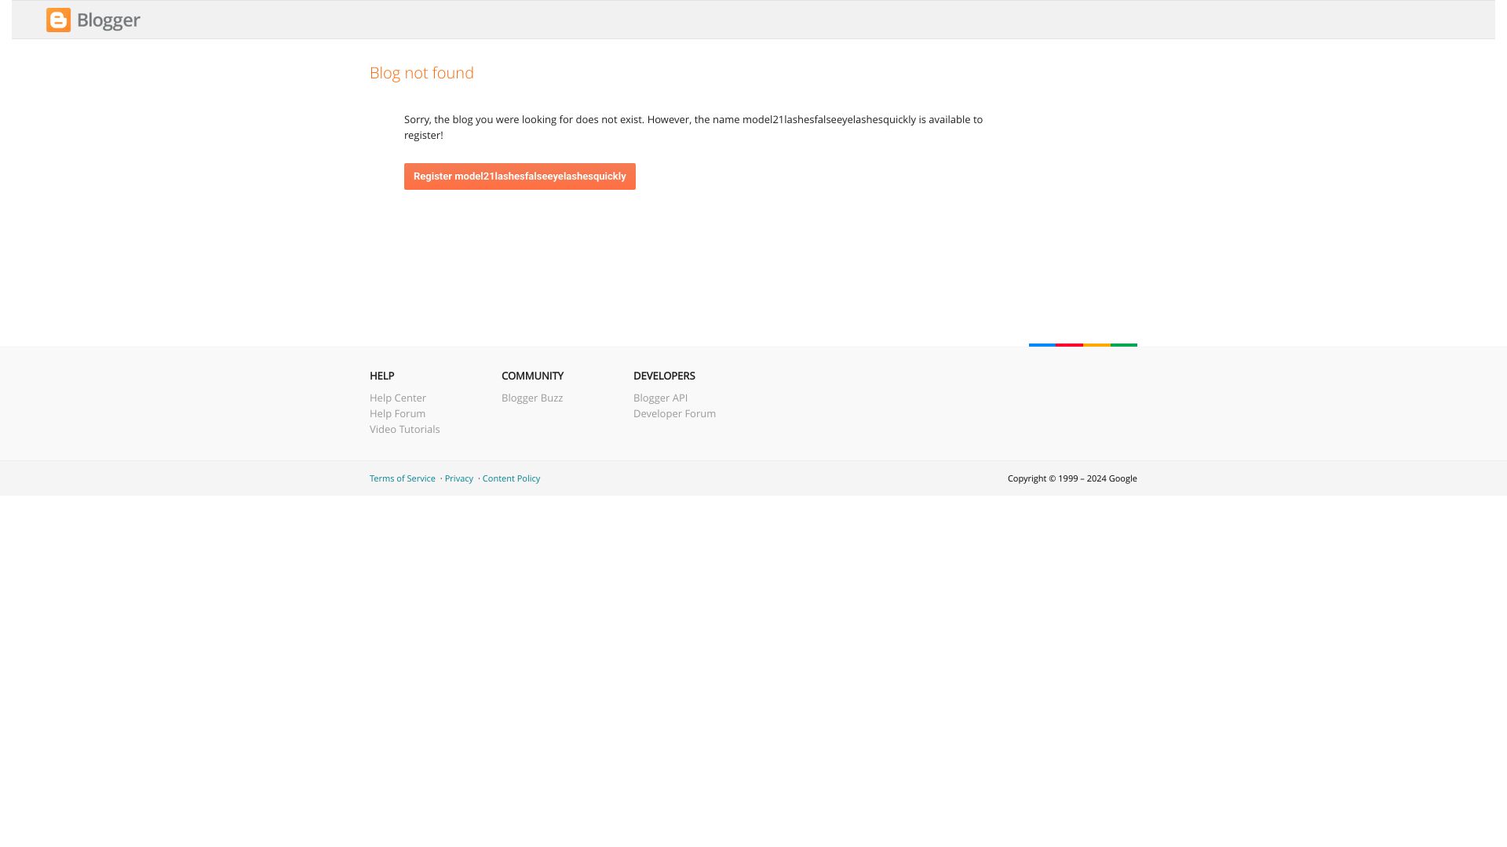Click the Blogger wordmark in header
Screen dimensions: 1507x847
(x=108, y=20)
